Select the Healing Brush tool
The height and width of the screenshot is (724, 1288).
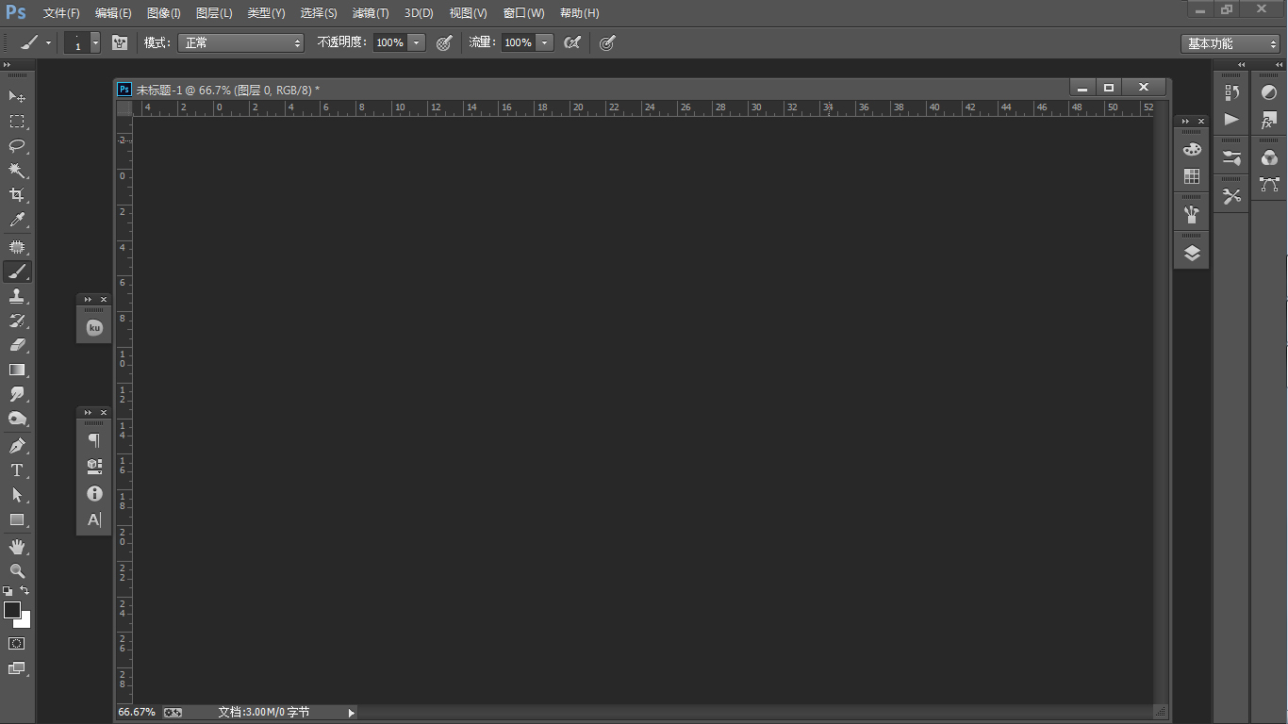(17, 247)
